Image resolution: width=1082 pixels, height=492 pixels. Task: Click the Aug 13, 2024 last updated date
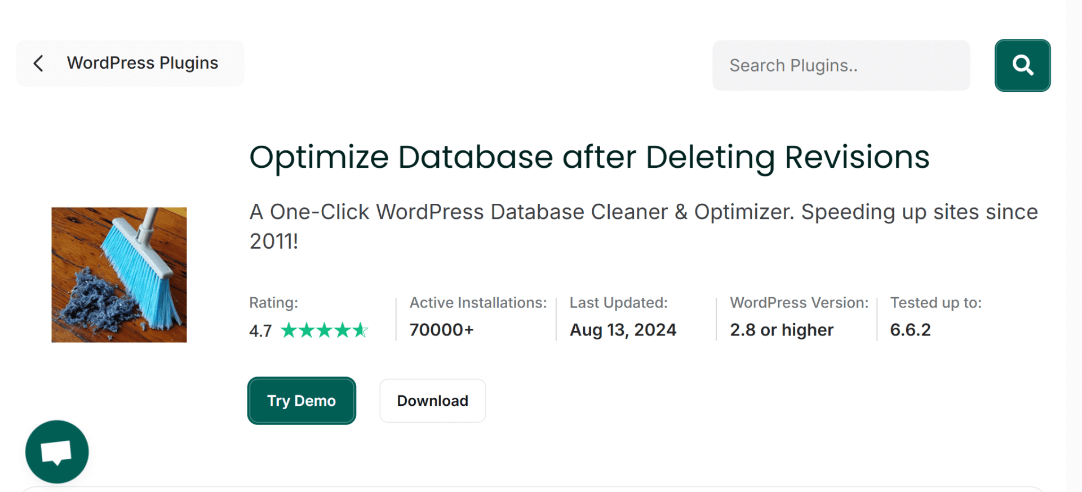tap(623, 329)
